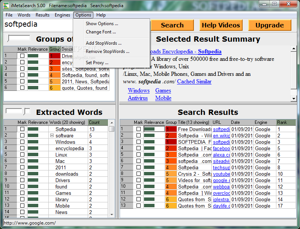Image resolution: width=300 pixels, height=229 pixels.
Task: Click the orange Search button
Action: point(172,25)
